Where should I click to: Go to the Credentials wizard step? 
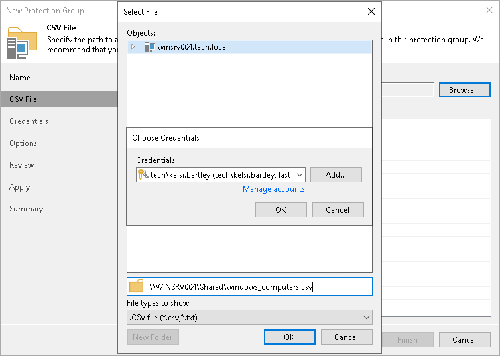[x=29, y=121]
